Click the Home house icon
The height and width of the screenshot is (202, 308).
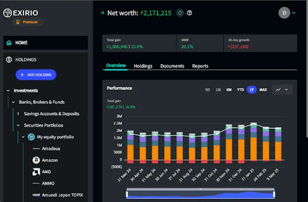tap(9, 43)
